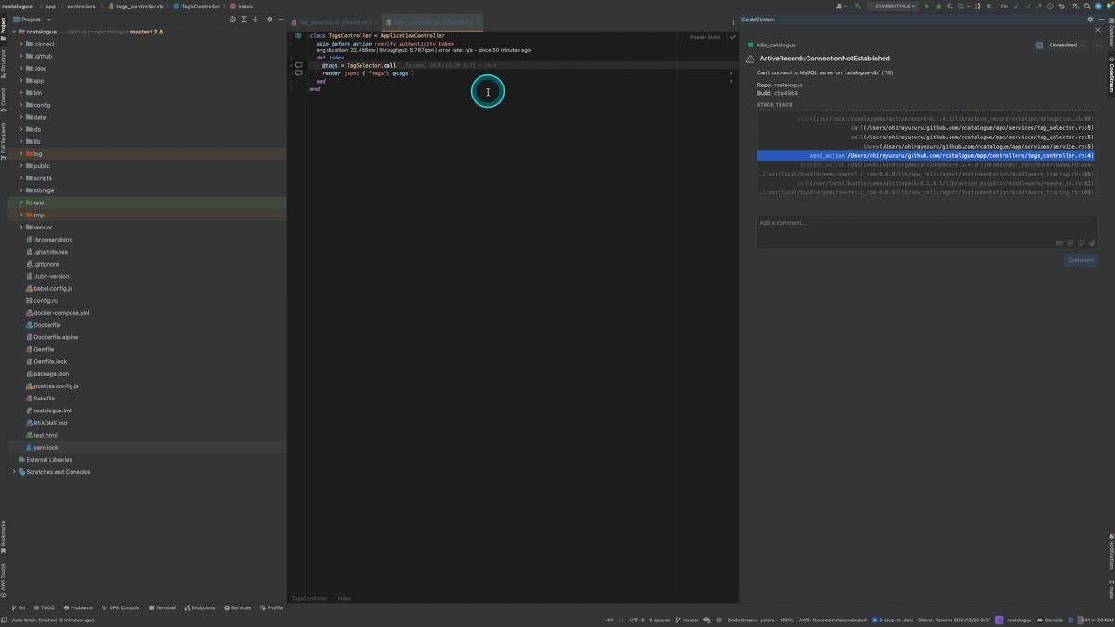This screenshot has height=627, width=1115.
Task: Show Git history clock icon
Action: [x=1050, y=7]
